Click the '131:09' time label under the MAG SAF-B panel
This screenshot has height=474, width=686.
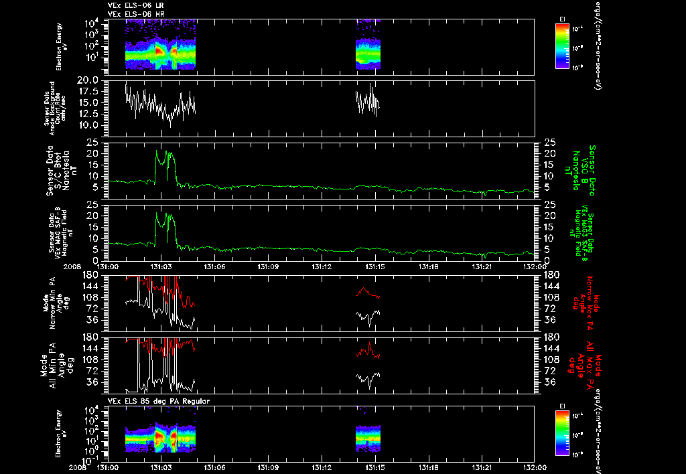tap(268, 266)
